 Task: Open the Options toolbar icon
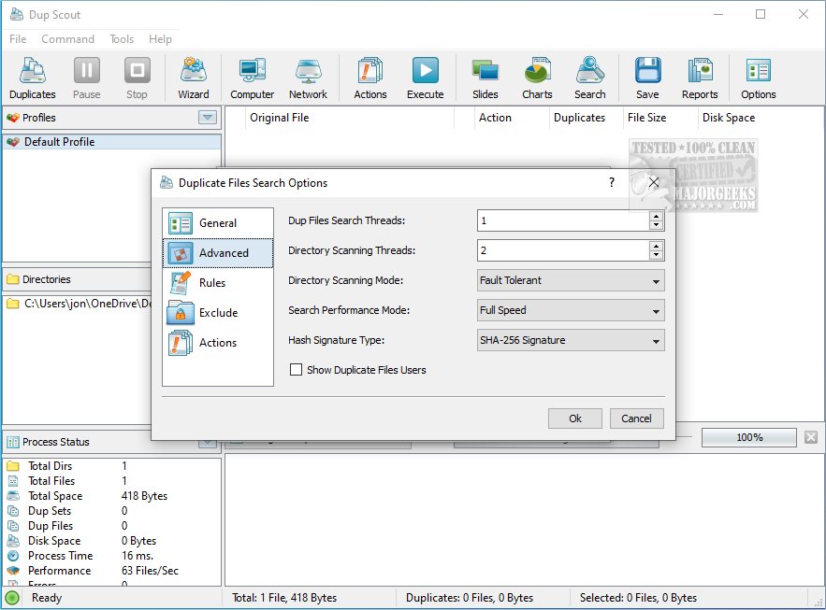click(758, 78)
